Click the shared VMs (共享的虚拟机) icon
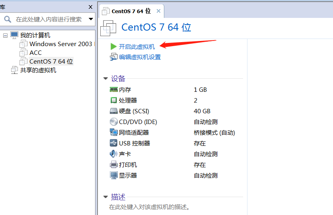Viewport: 333px width, 215px height. [x=14, y=70]
